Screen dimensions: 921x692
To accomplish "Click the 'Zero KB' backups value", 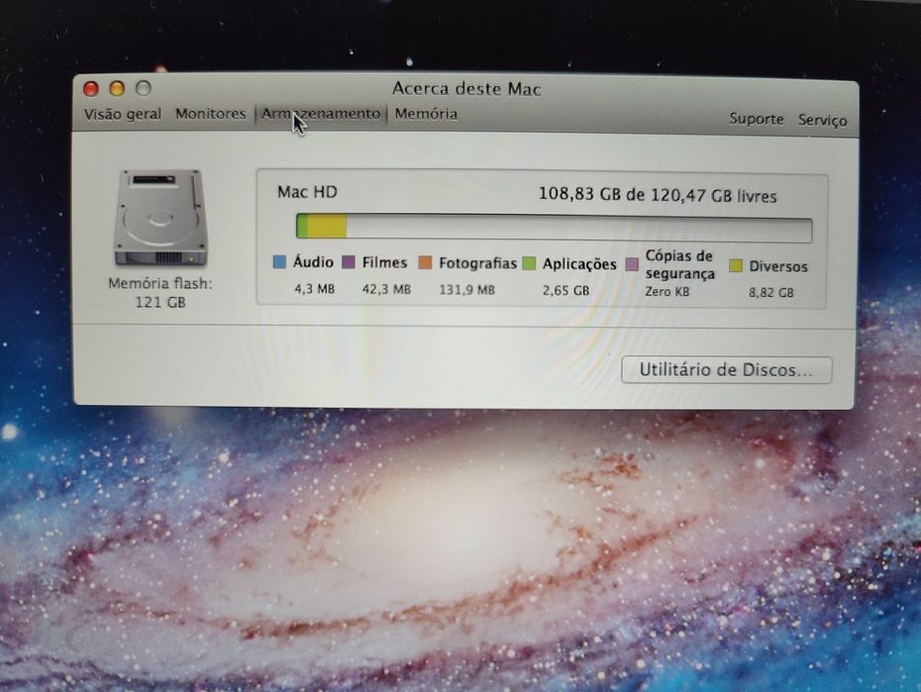I will [x=666, y=291].
